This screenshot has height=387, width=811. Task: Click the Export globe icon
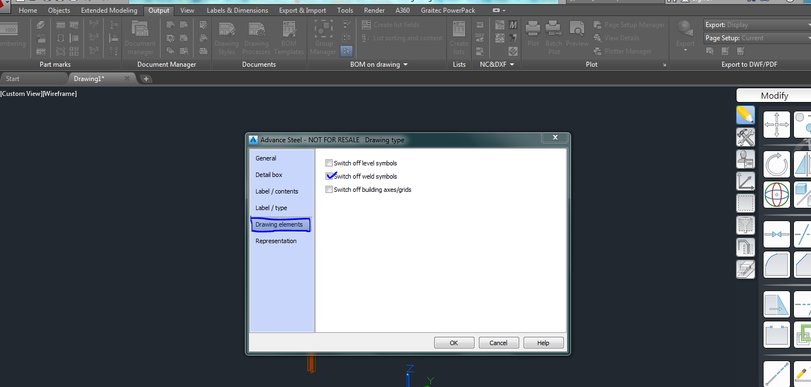click(685, 28)
